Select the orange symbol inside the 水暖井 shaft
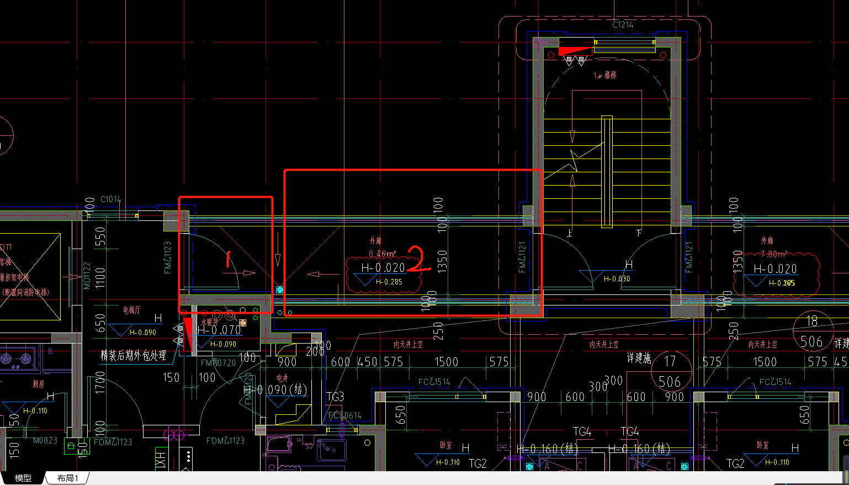 242,323
